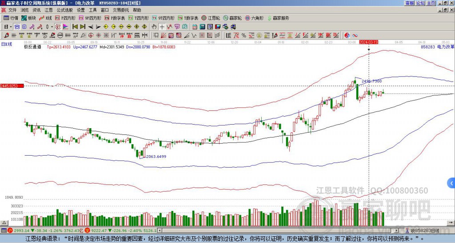Click the black left arrow icon
Image resolution: width=455 pixels, height=243 pixels.
[x=91, y=27]
